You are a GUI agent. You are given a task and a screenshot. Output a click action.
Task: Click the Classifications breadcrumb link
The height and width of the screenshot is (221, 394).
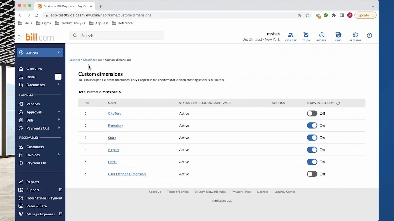tap(92, 60)
